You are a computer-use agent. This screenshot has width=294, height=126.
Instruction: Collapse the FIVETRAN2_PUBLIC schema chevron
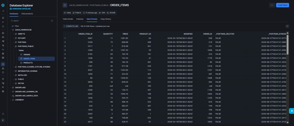(x=13, y=46)
